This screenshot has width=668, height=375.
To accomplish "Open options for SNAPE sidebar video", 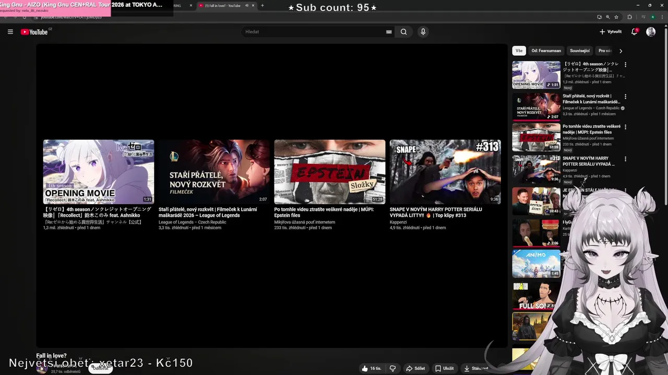I will pyautogui.click(x=625, y=159).
